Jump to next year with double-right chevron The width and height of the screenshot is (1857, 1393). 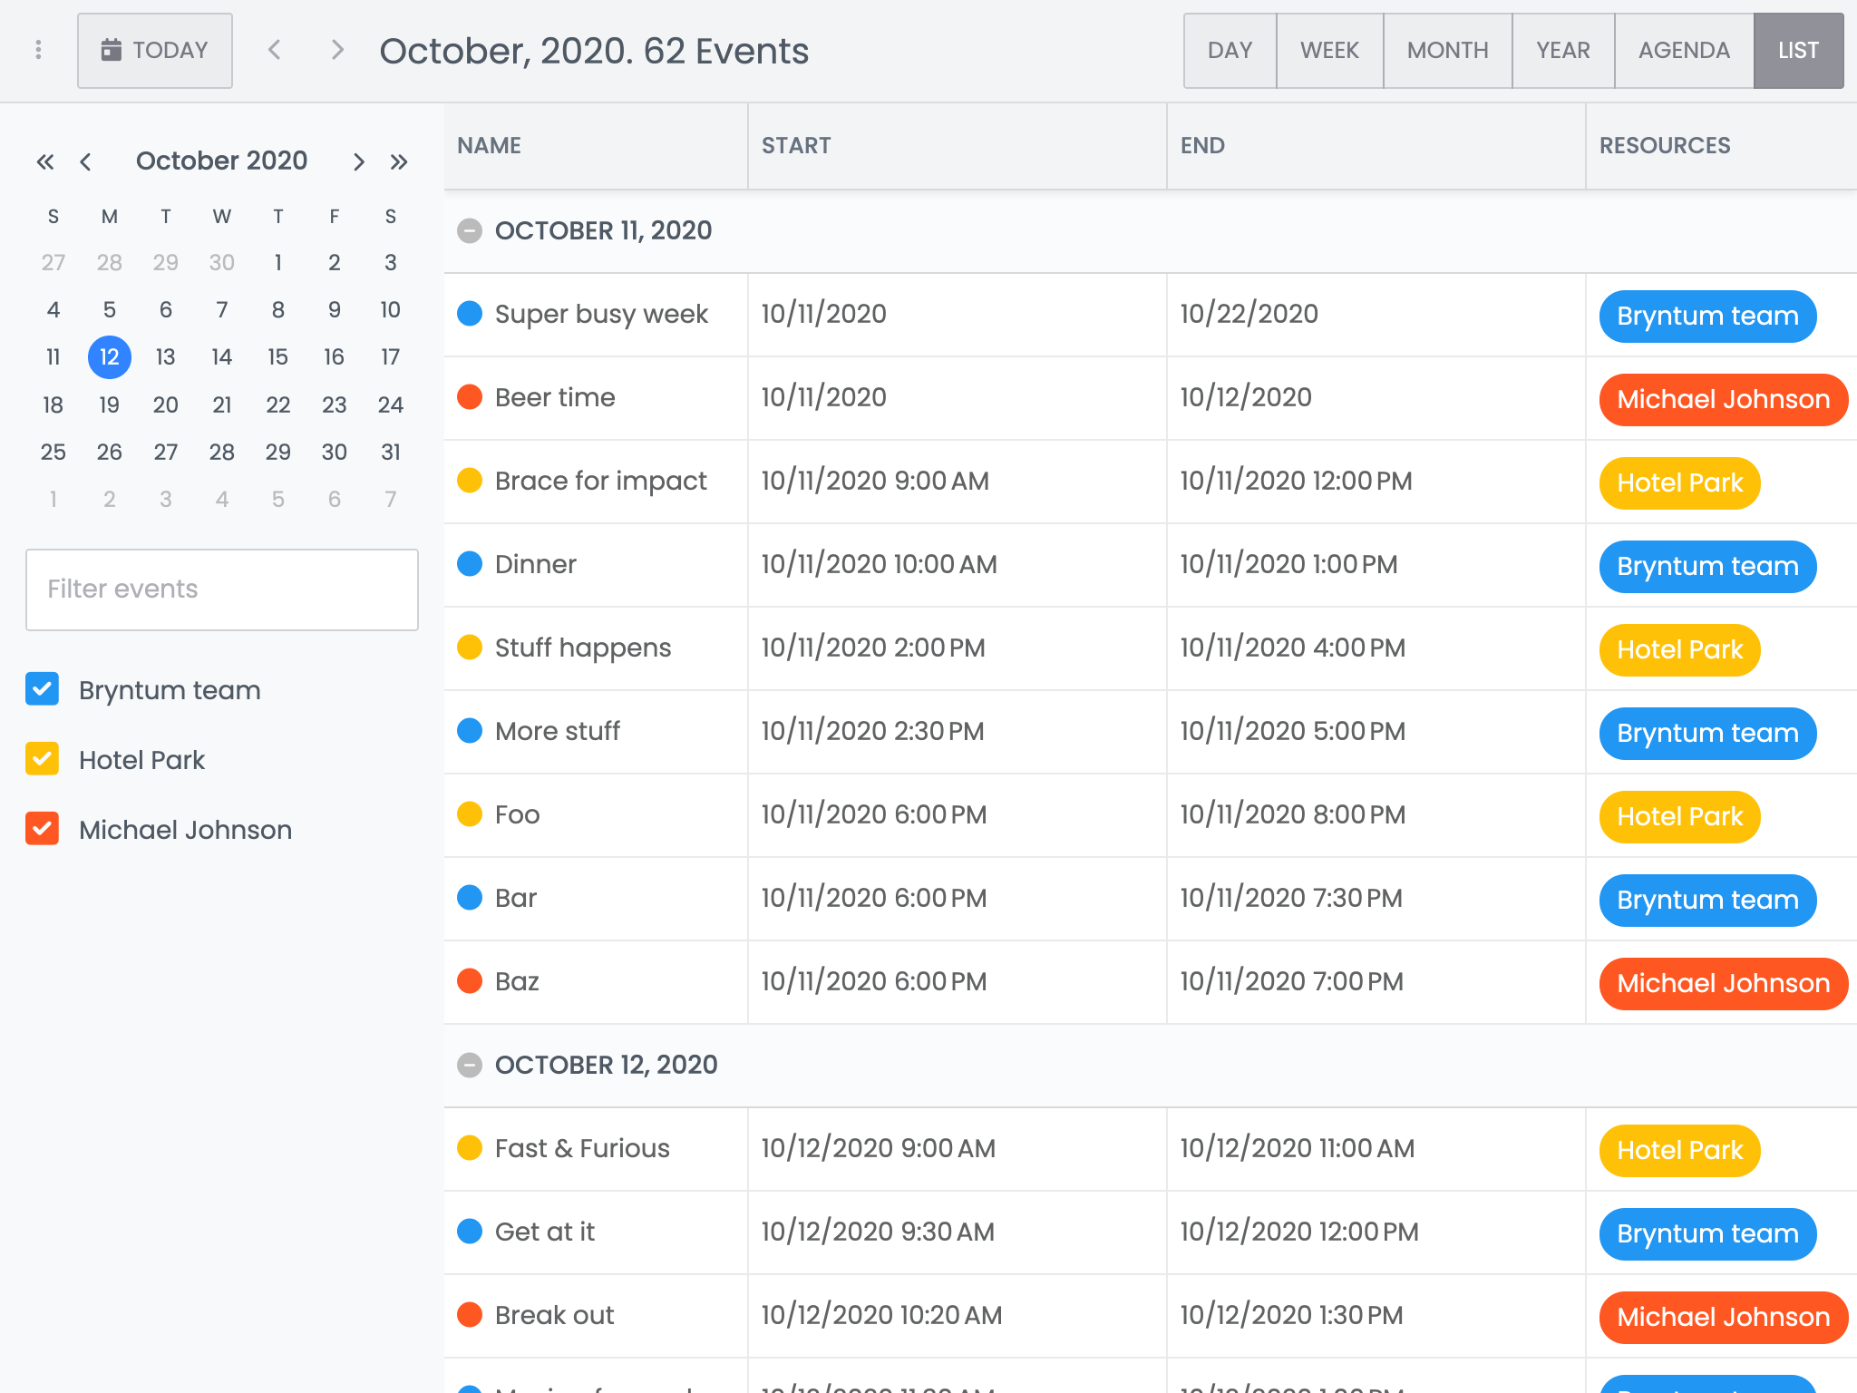pyautogui.click(x=400, y=161)
